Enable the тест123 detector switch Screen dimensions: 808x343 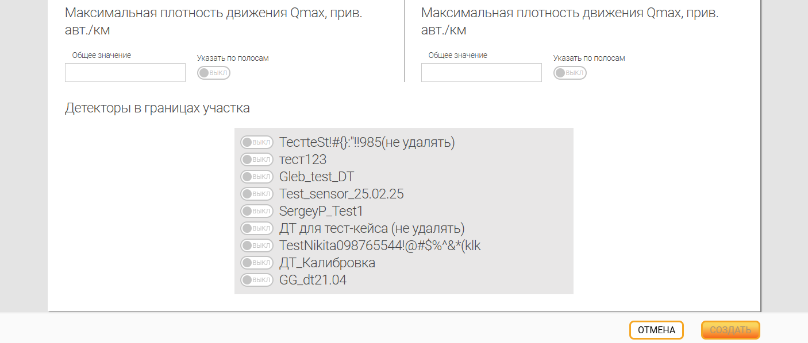256,159
